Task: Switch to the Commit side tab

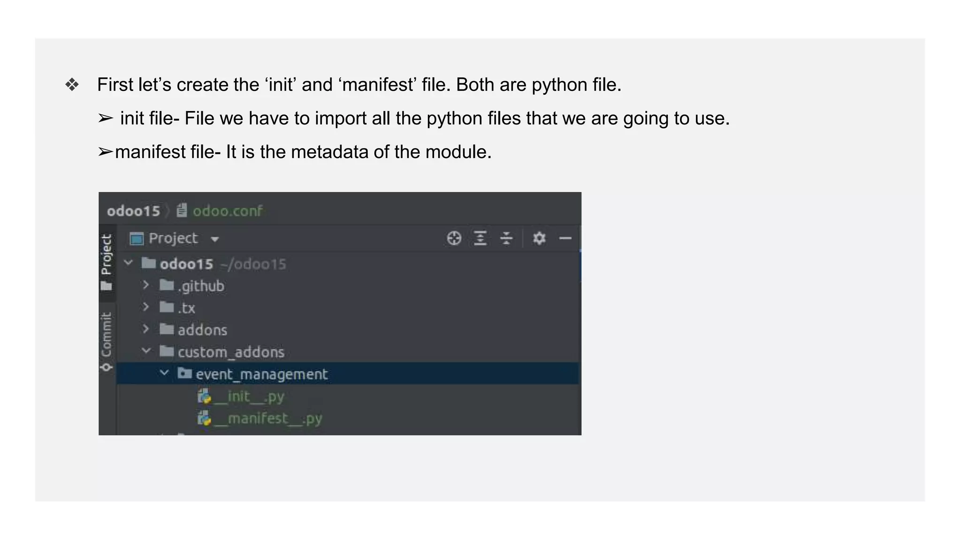Action: 107,340
